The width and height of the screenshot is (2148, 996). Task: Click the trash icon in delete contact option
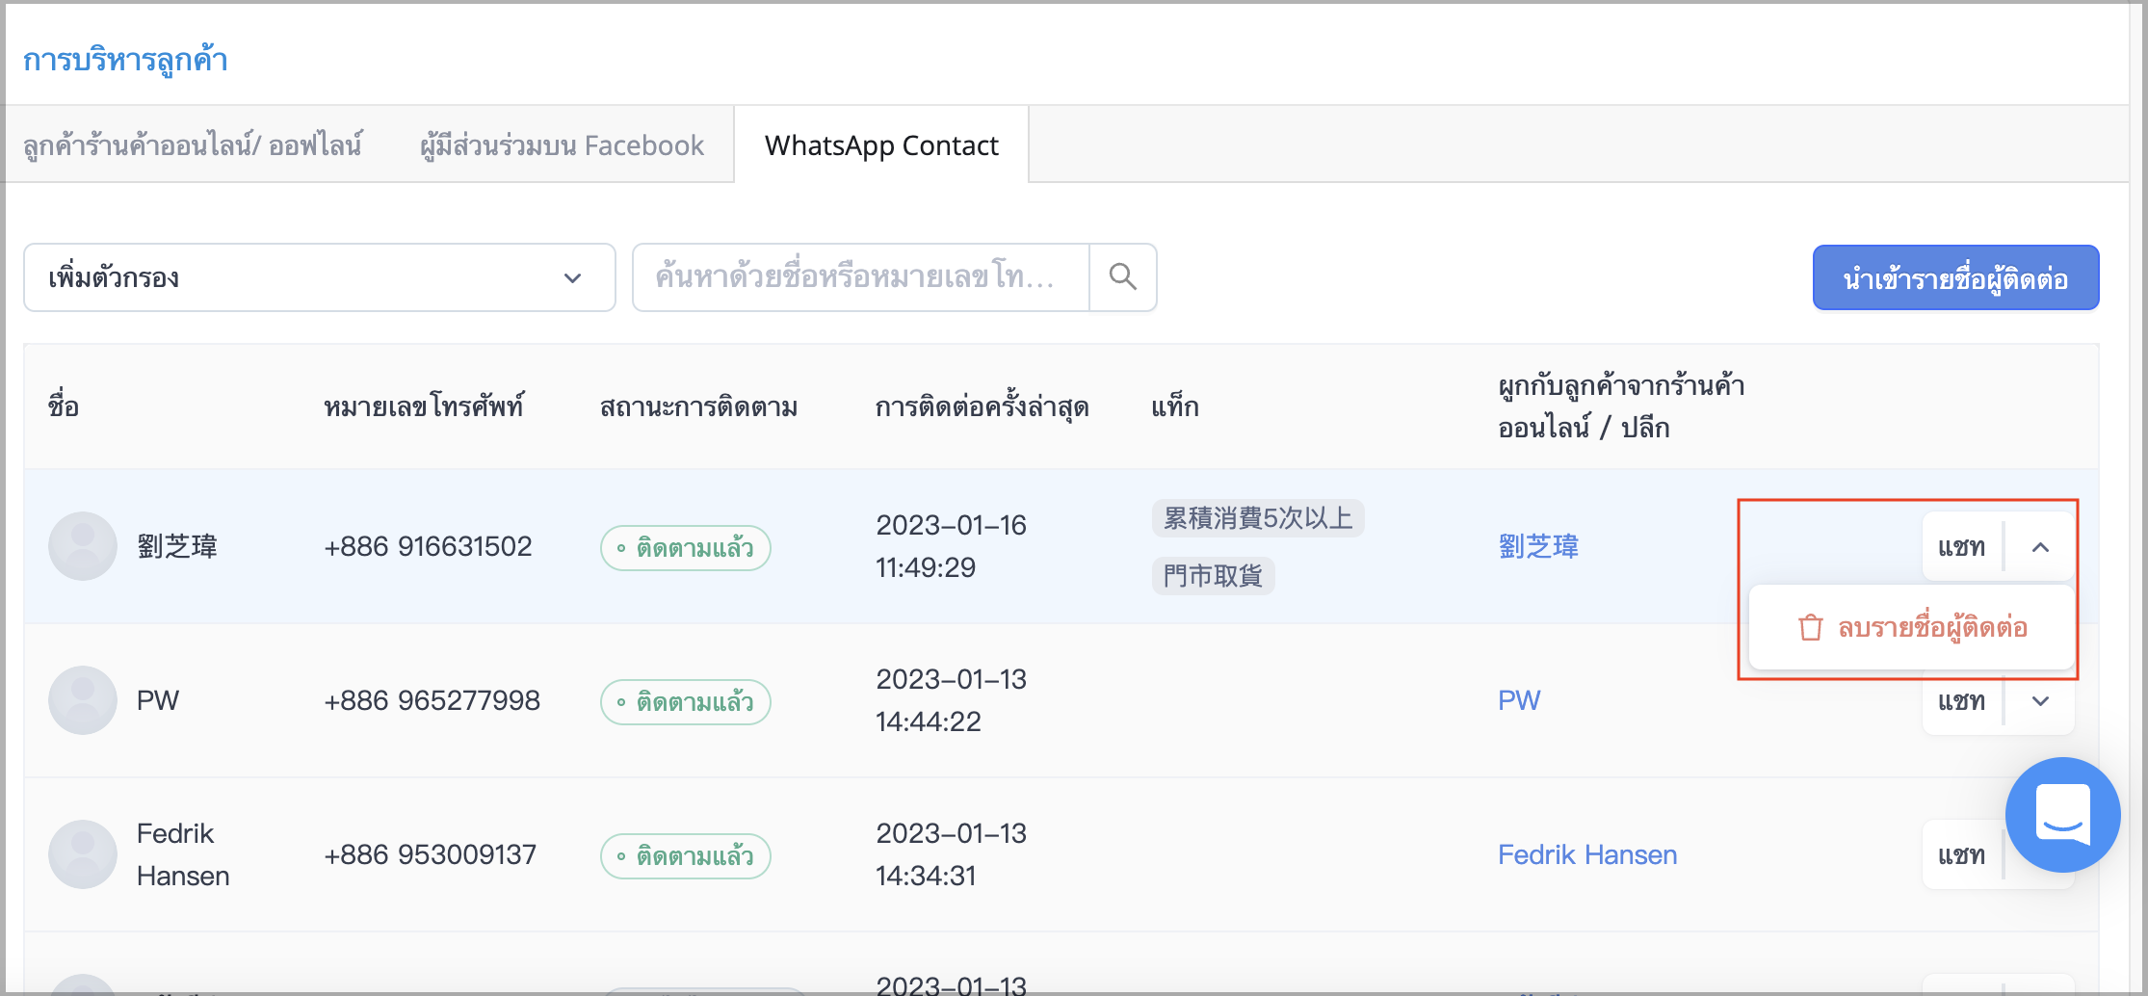click(1810, 628)
